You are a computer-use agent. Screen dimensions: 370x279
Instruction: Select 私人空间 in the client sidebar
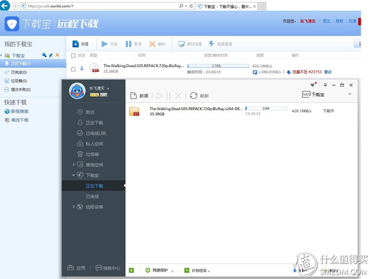[x=94, y=144]
